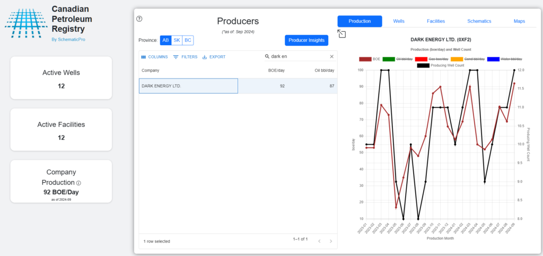Click the Producer Insights button
The image size is (543, 256).
pos(306,40)
